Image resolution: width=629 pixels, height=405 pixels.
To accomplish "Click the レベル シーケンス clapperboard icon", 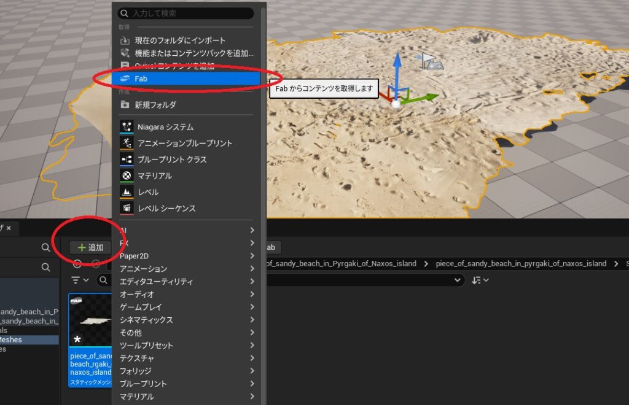I will [126, 208].
